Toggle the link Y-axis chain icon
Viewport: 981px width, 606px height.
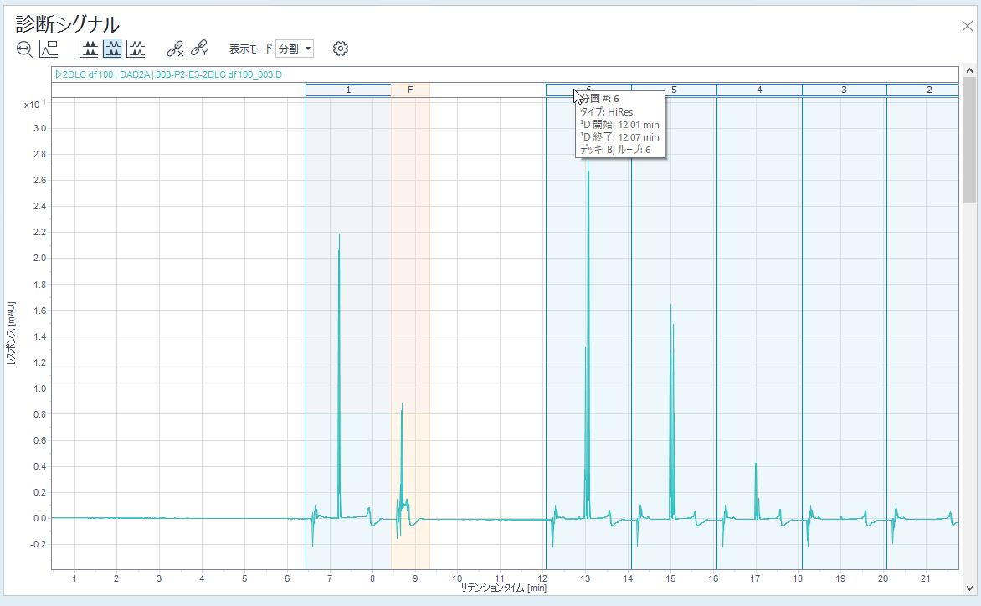click(199, 49)
